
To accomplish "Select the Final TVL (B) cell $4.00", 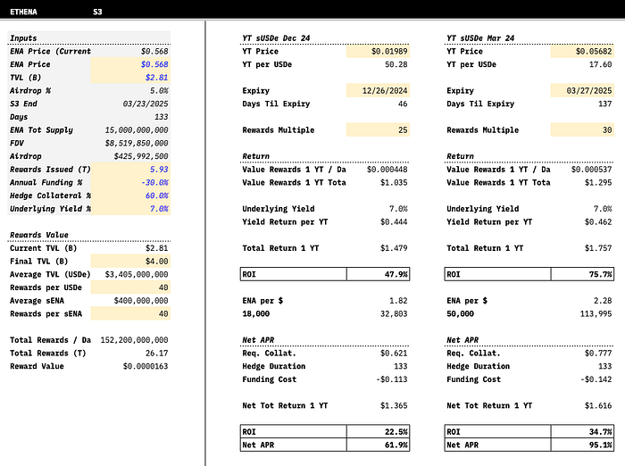I will tap(130, 261).
